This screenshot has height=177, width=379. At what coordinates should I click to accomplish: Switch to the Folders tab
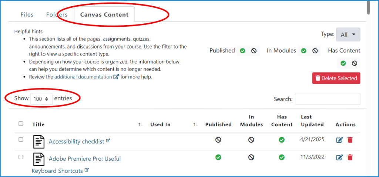57,15
